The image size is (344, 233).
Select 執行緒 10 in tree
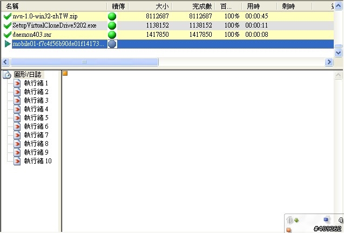click(x=38, y=161)
